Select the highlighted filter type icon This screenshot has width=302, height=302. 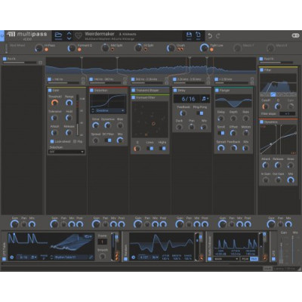(273, 94)
